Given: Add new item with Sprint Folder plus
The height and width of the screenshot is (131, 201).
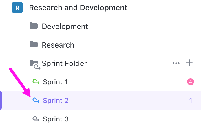Looking at the screenshot, I should 189,63.
